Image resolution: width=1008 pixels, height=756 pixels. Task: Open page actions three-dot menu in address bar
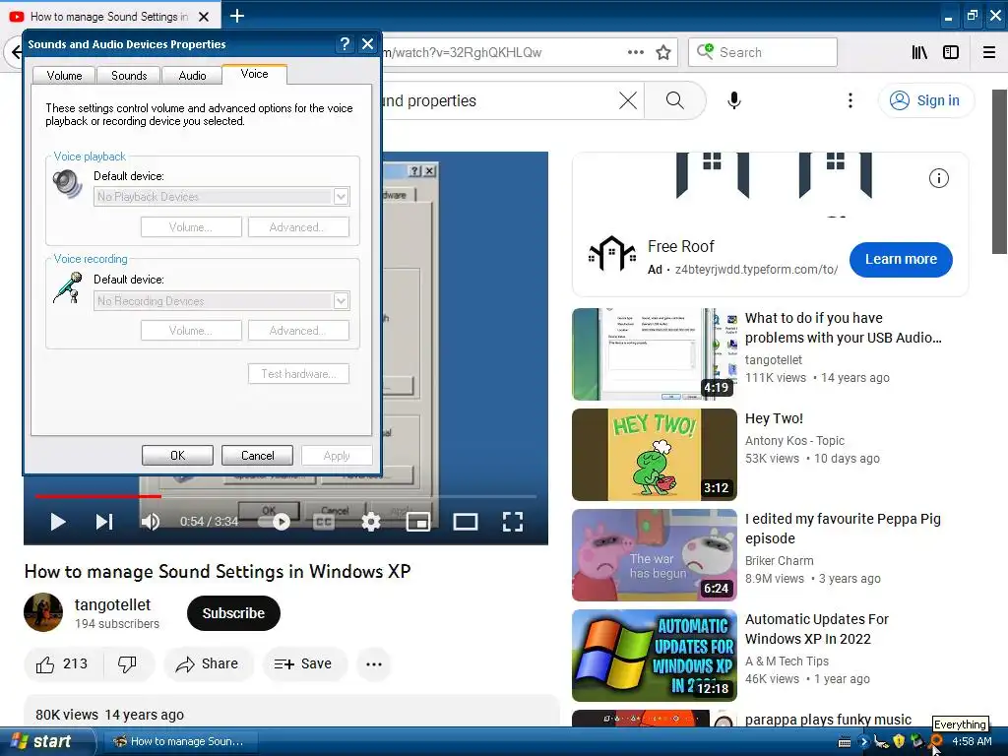pos(636,53)
